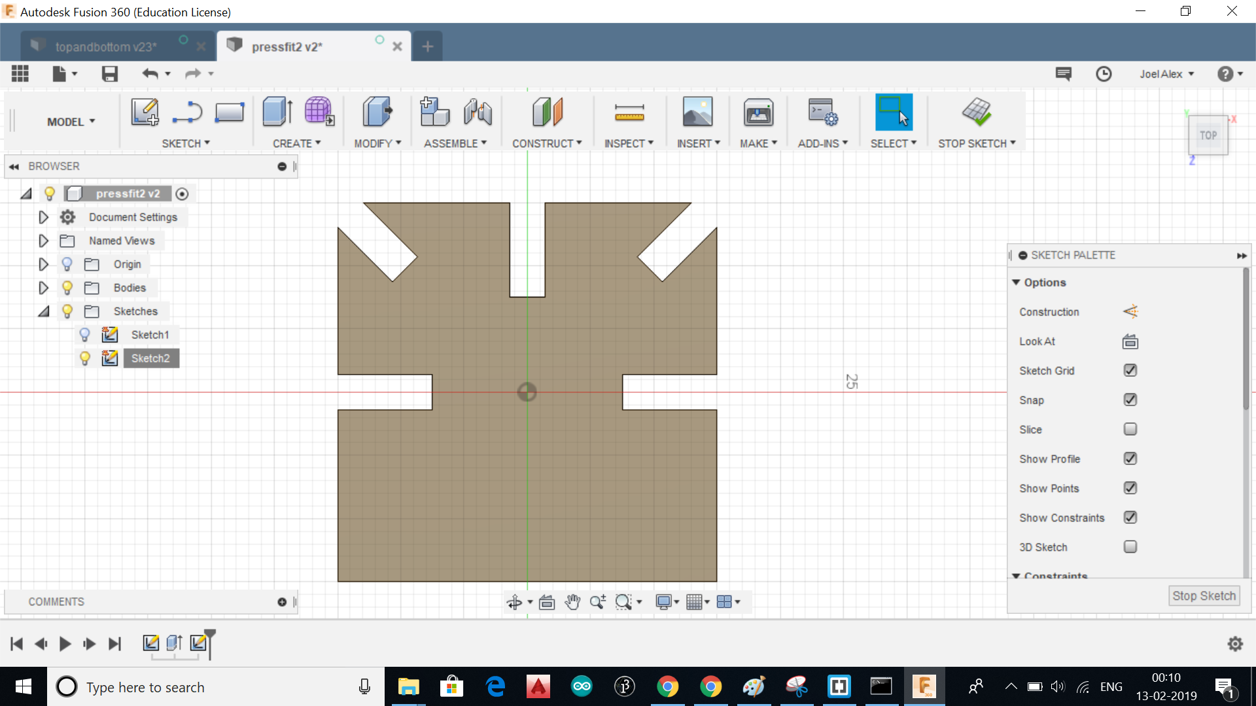Expand the Bodies folder in browser
Screen dimensions: 1256x706
coord(43,288)
